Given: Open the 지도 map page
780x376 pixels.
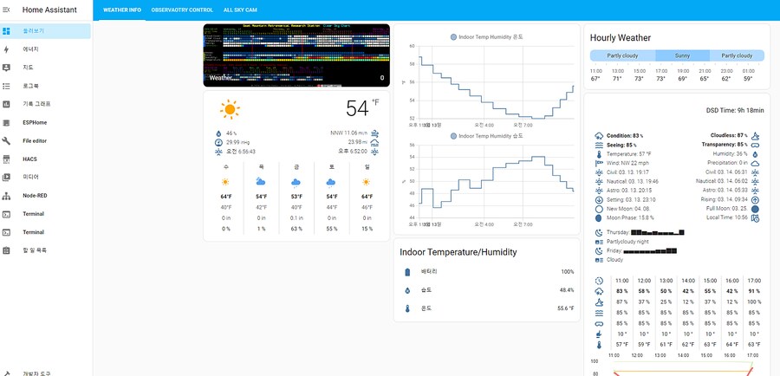Looking at the screenshot, I should click(46, 68).
